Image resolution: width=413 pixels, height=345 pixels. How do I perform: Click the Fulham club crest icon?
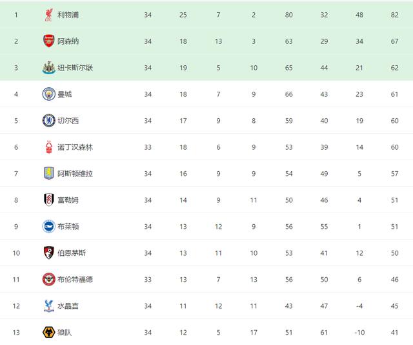pos(48,200)
